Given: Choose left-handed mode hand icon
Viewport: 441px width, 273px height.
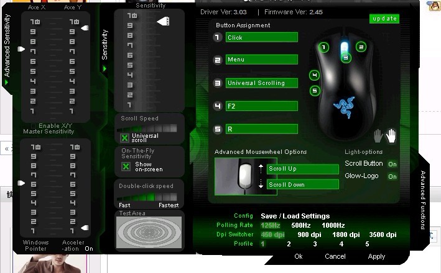Looking at the screenshot, I should (378, 136).
